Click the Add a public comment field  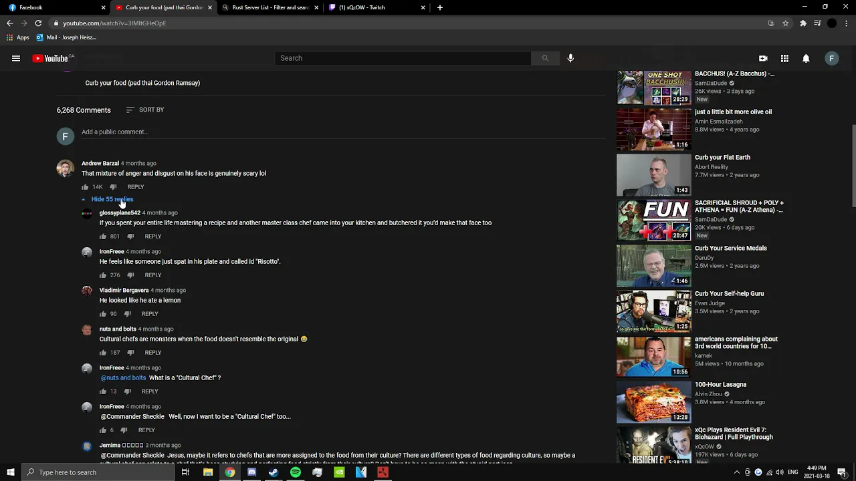[x=344, y=132]
